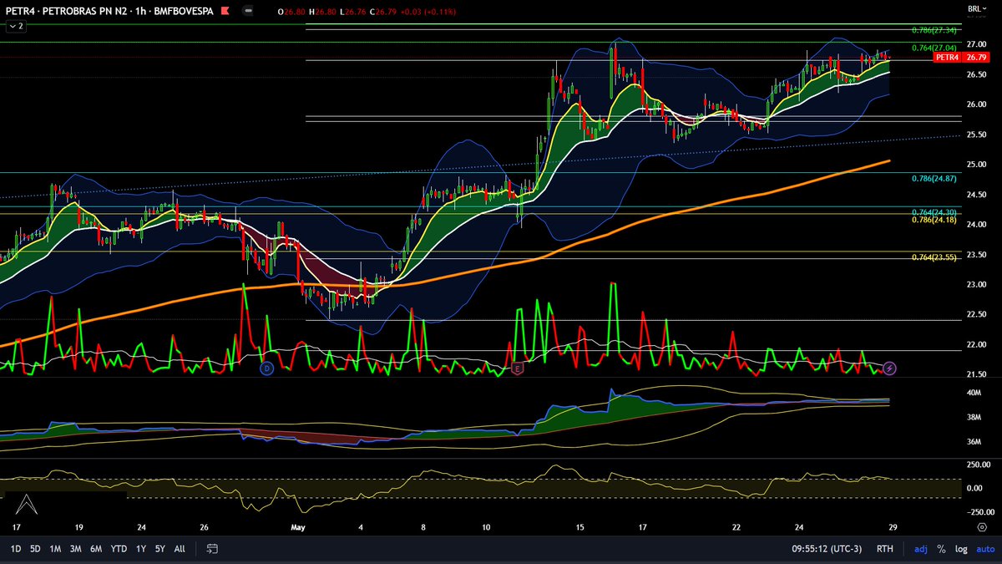Click the 0.786(27.34) Fibonacci level label
This screenshot has height=564, width=1002.
935,29
